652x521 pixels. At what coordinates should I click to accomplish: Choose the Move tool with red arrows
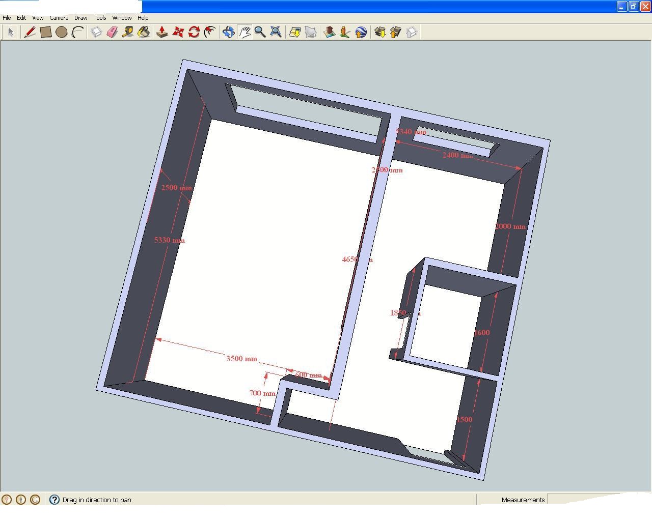178,32
